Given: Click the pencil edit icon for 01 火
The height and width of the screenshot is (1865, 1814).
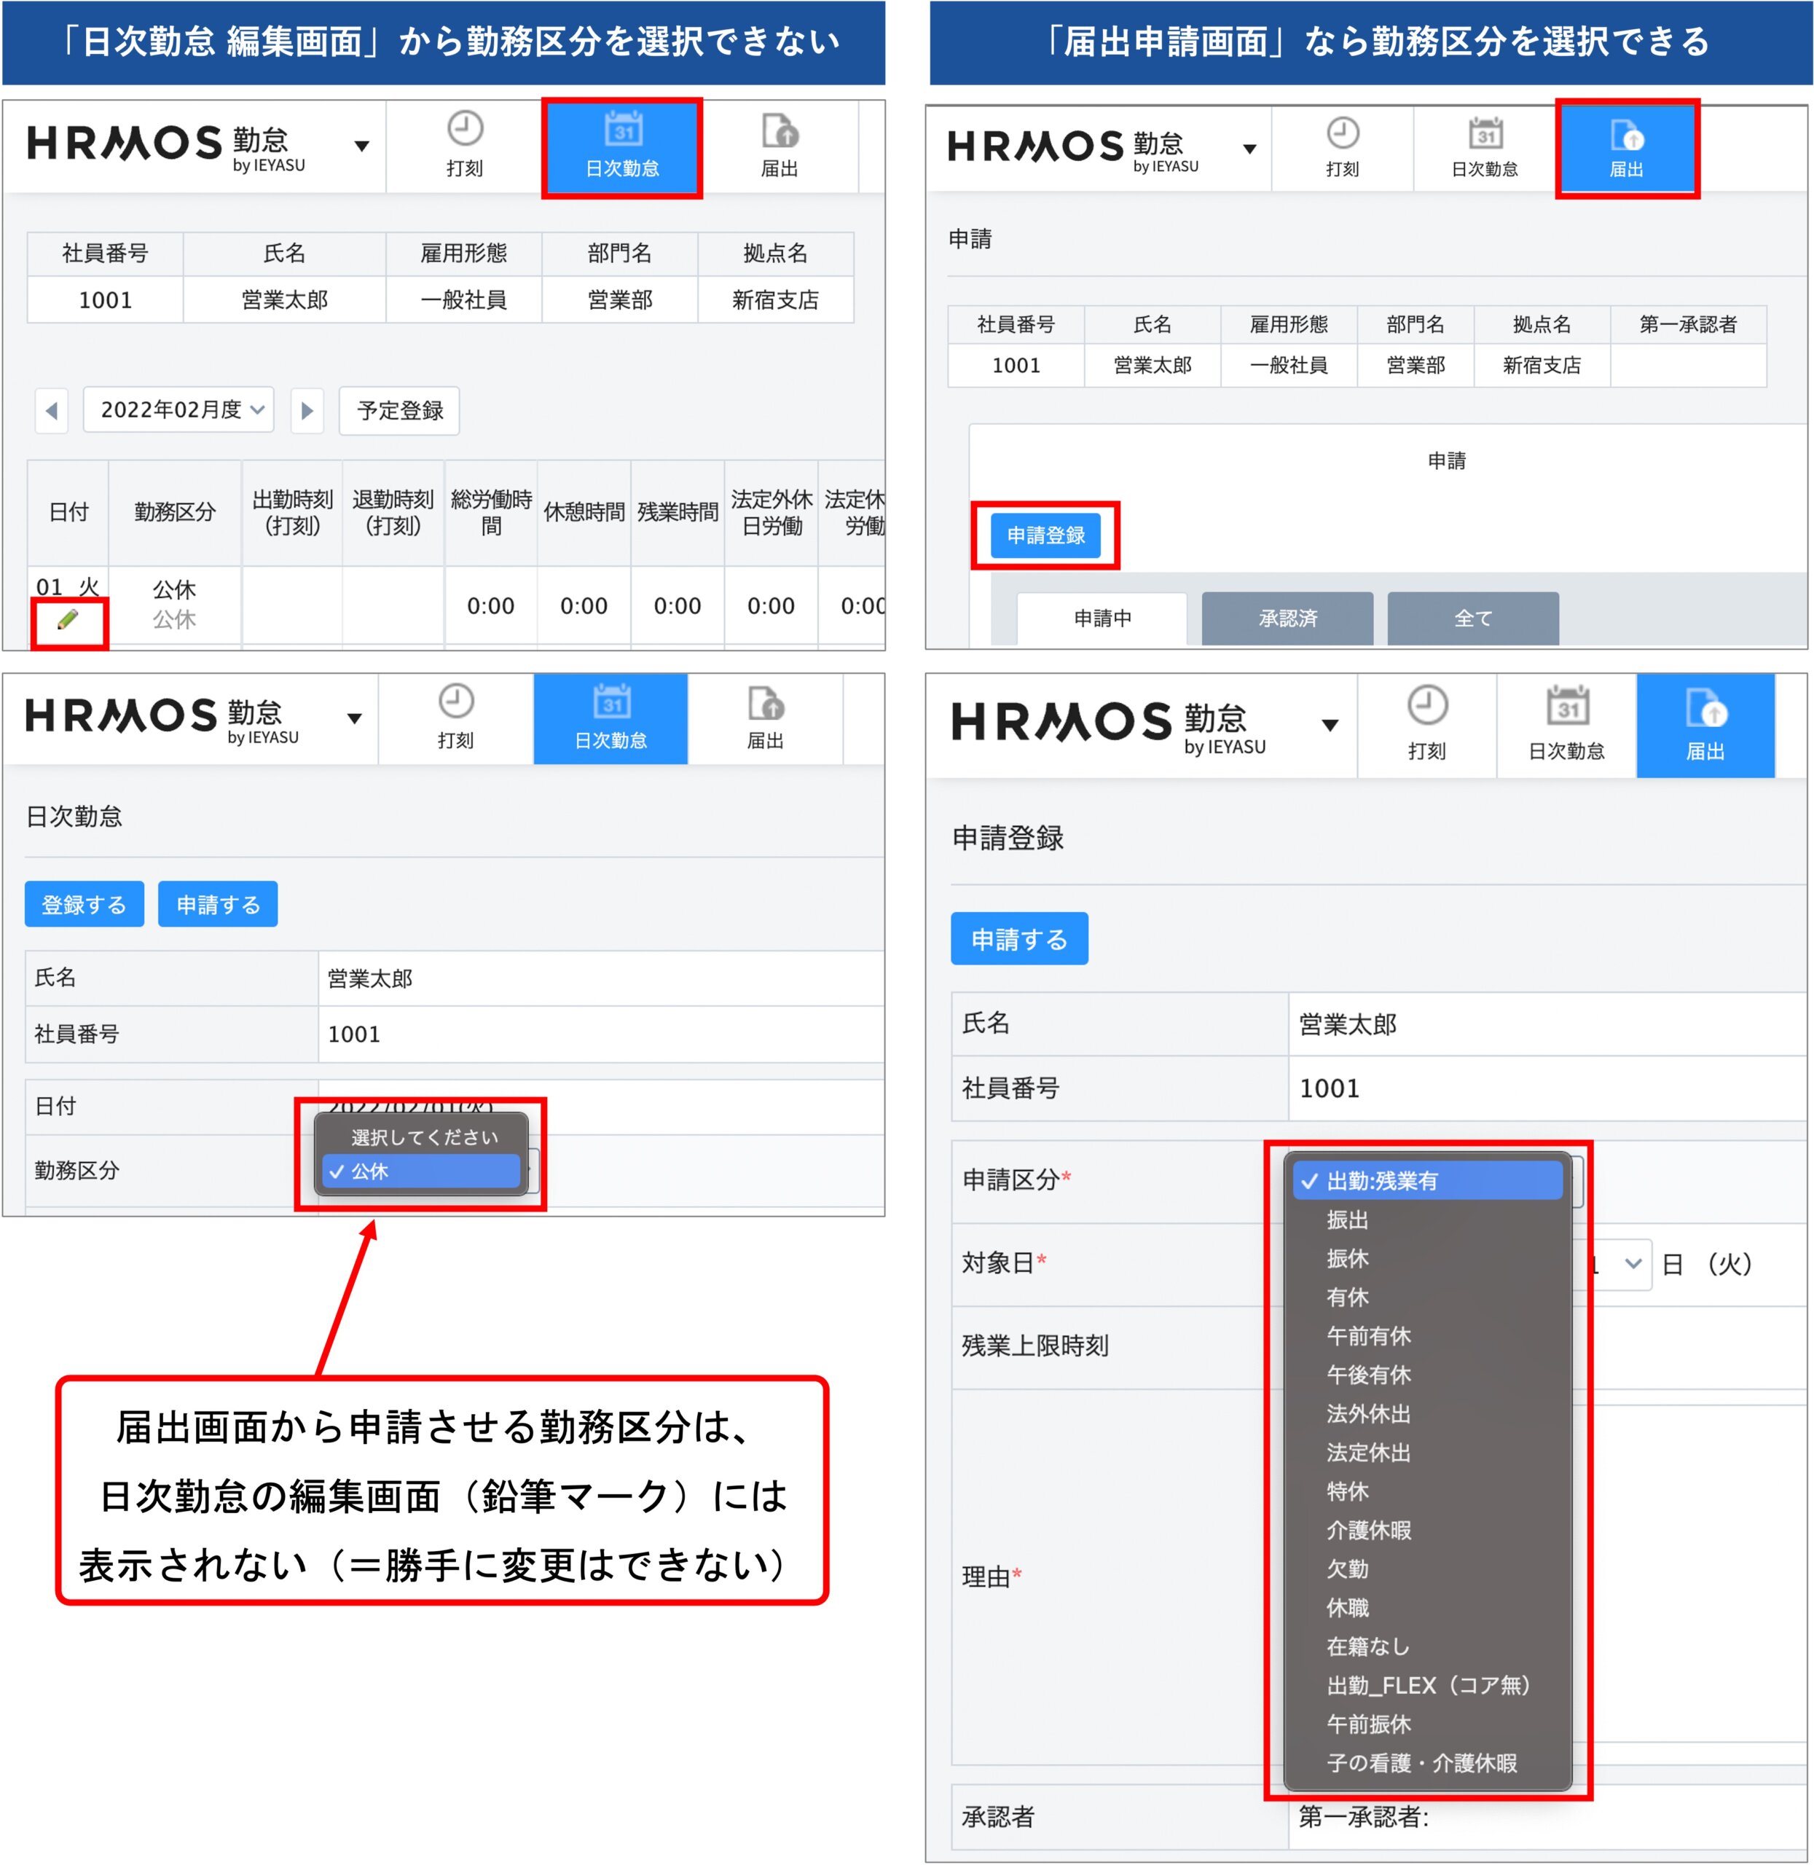Looking at the screenshot, I should pos(68,621).
